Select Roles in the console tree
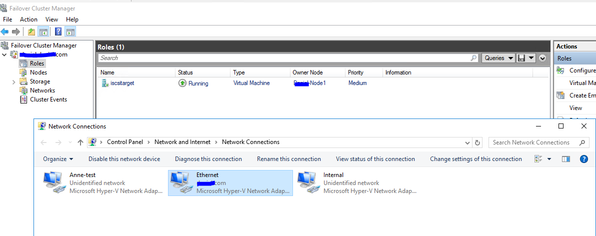This screenshot has height=236, width=596. point(37,63)
